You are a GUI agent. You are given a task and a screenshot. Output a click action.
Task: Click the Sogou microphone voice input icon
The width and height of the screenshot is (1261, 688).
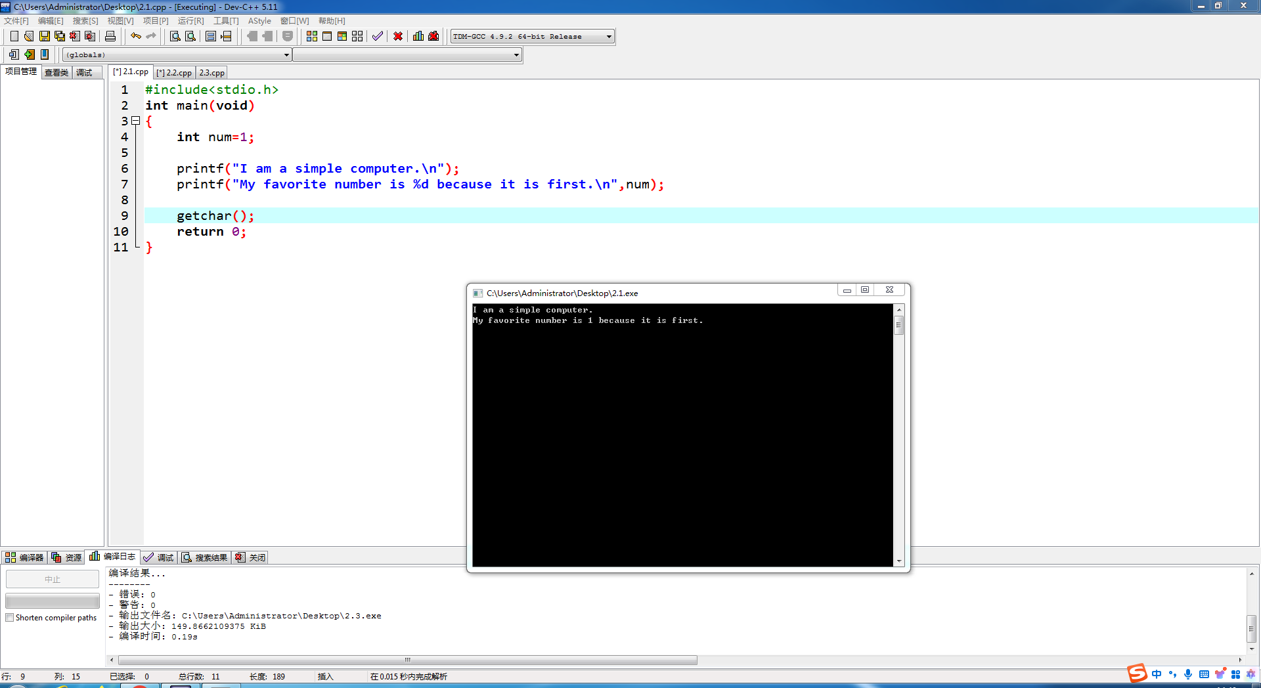click(x=1188, y=674)
